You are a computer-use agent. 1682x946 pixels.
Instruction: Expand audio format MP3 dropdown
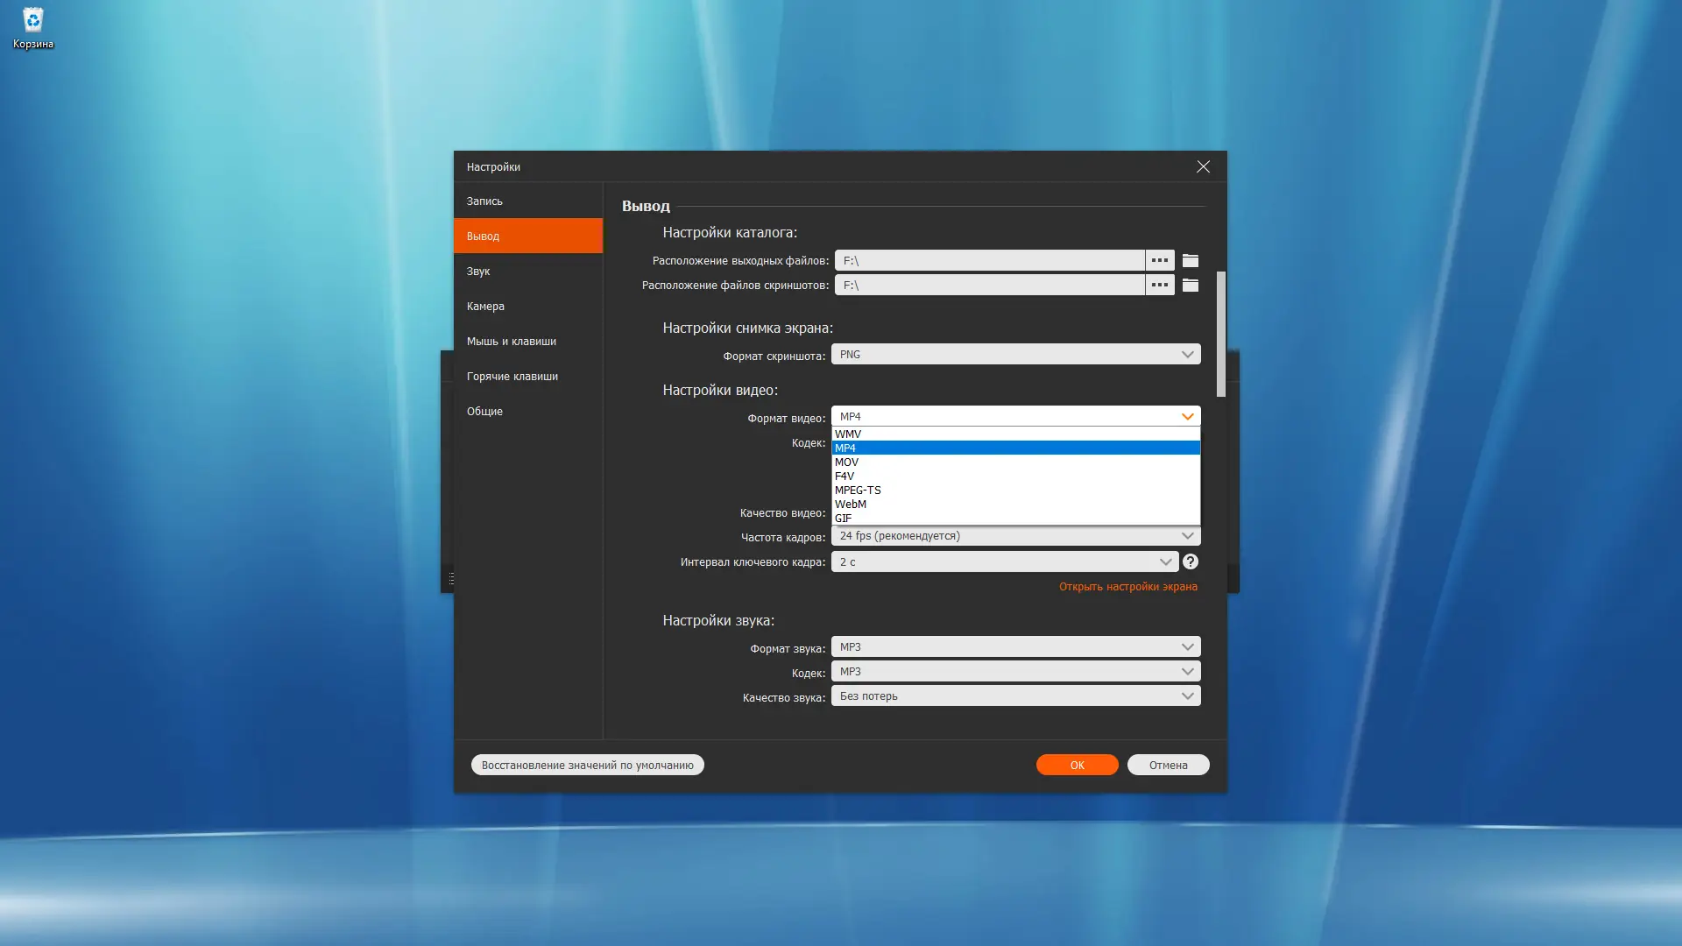1014,646
